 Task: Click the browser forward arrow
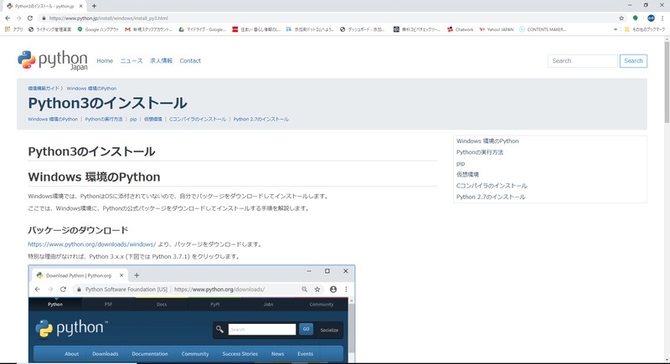pos(18,18)
